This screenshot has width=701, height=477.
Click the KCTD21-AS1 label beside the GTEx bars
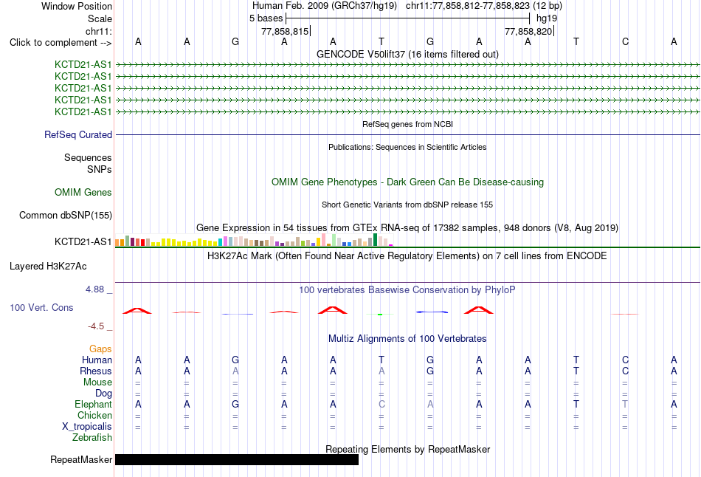tap(83, 242)
